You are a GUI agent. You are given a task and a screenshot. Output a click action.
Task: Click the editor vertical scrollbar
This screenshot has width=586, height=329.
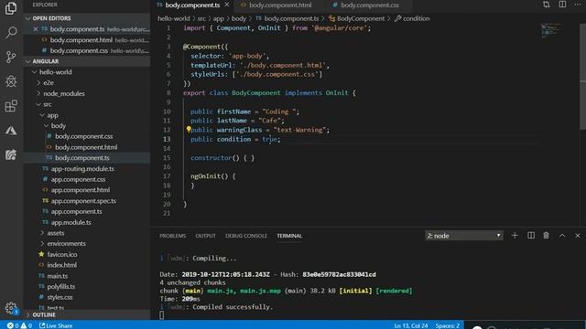point(582,77)
